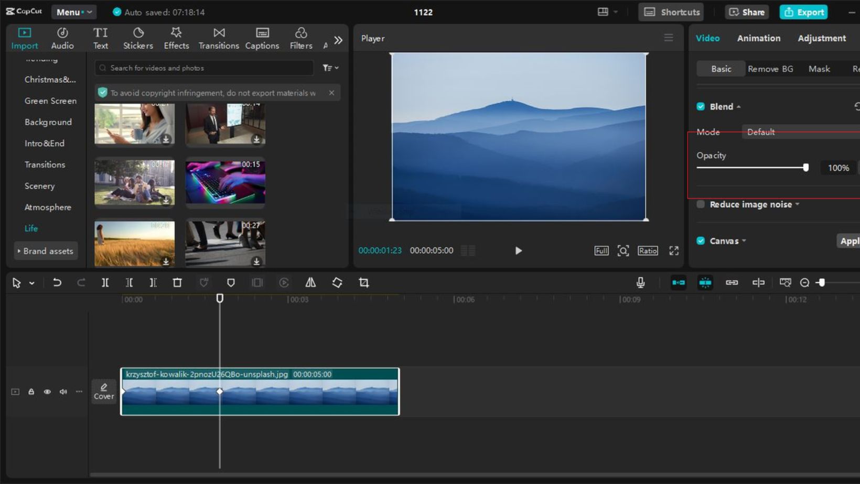Image resolution: width=860 pixels, height=484 pixels.
Task: Select the Mask sub-tab
Action: click(x=819, y=69)
